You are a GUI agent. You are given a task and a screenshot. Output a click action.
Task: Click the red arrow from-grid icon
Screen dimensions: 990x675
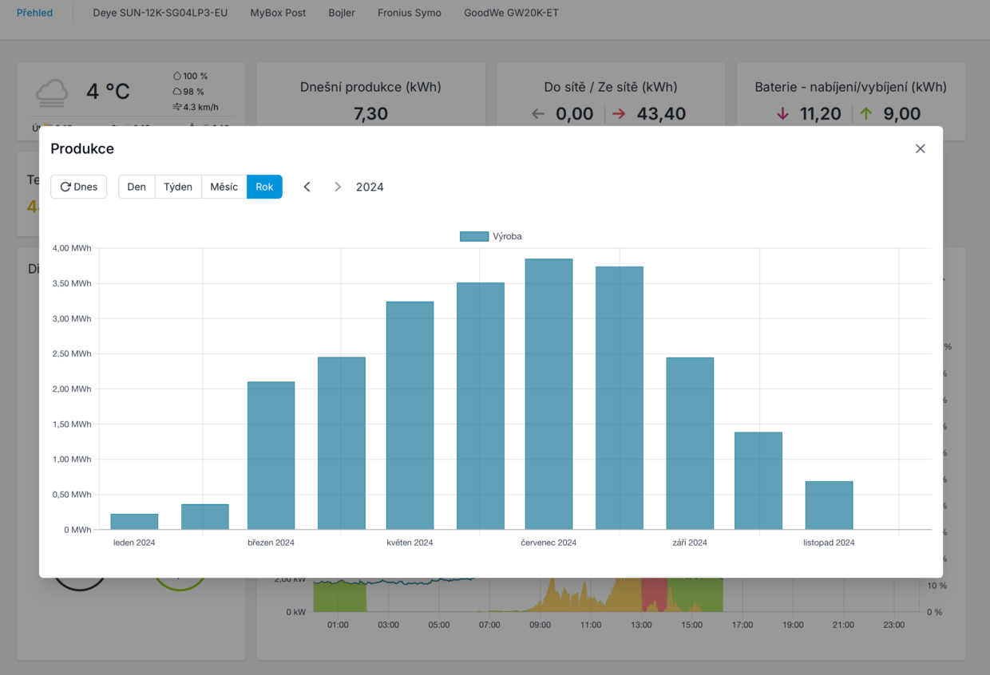click(x=619, y=114)
